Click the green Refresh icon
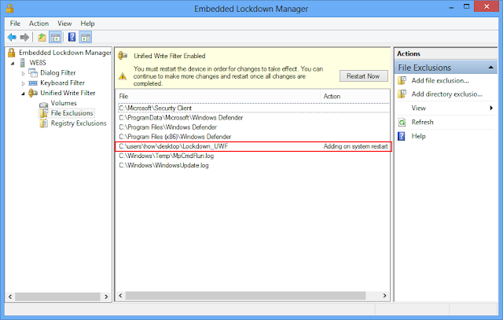Image resolution: width=503 pixels, height=320 pixels. (x=402, y=123)
